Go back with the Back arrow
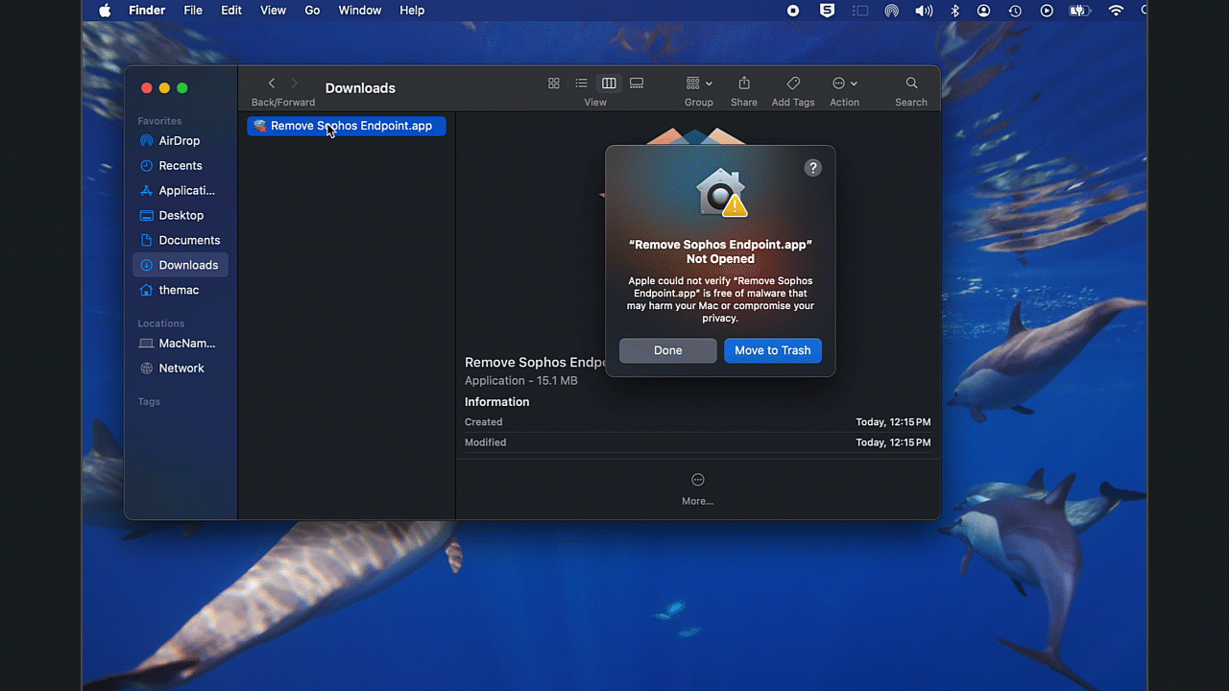 (x=272, y=83)
